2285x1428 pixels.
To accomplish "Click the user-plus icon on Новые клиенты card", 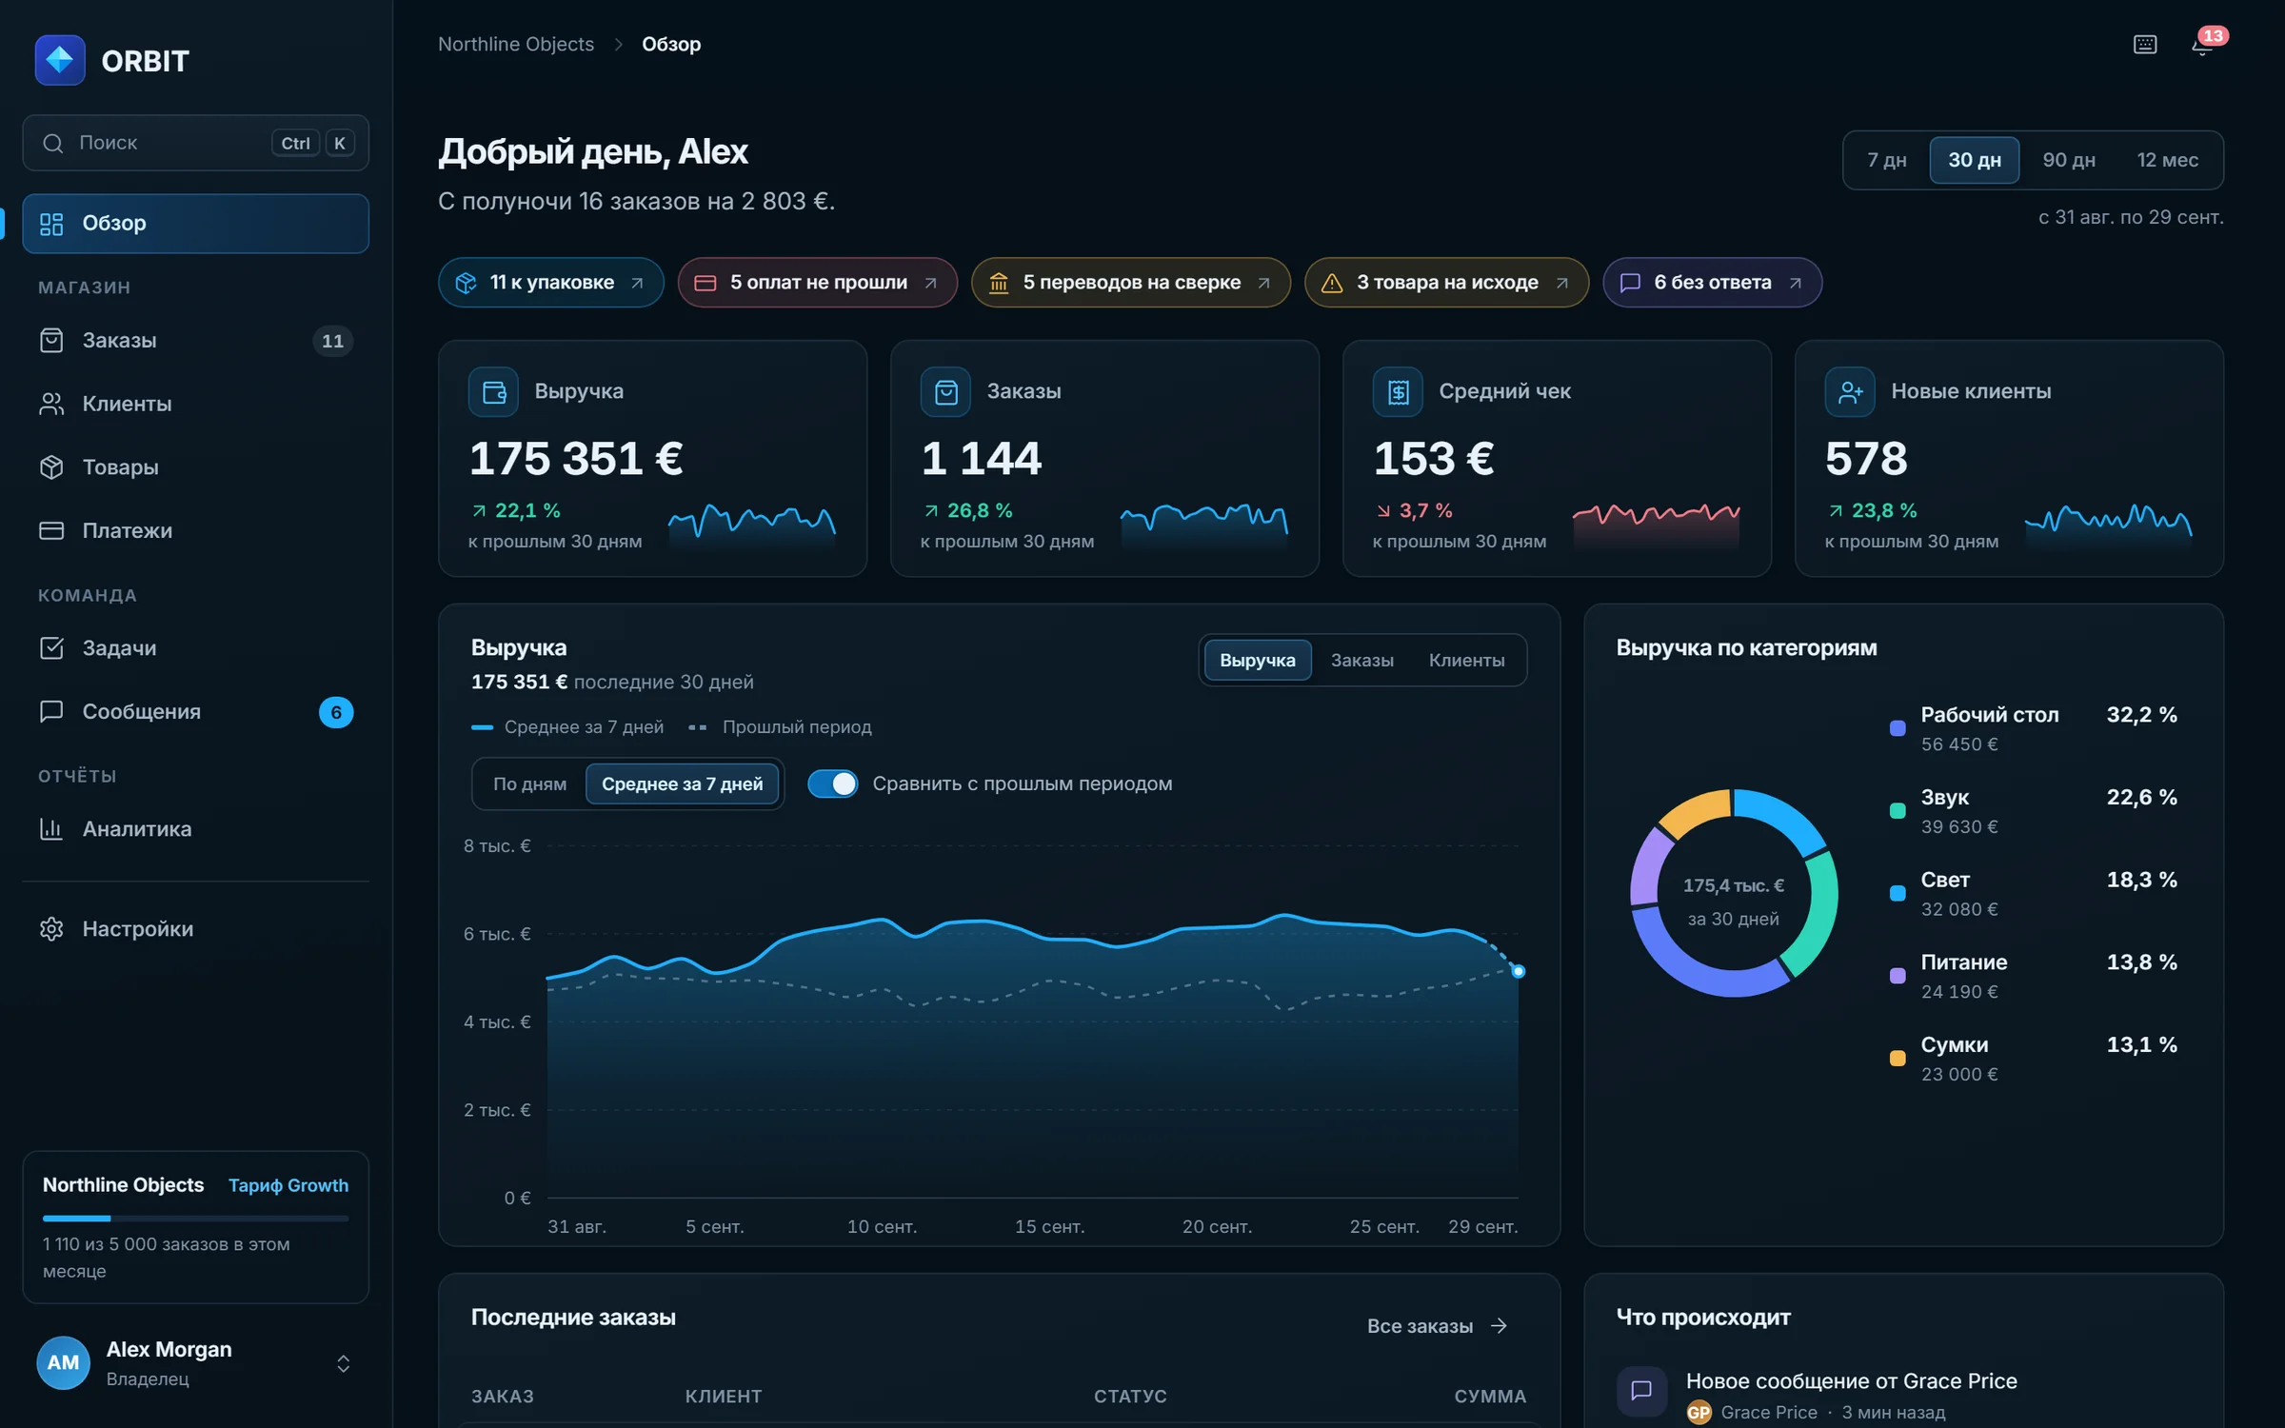I will (1850, 391).
